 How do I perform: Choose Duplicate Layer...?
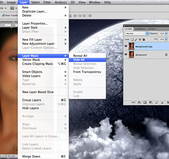pos(43,11)
